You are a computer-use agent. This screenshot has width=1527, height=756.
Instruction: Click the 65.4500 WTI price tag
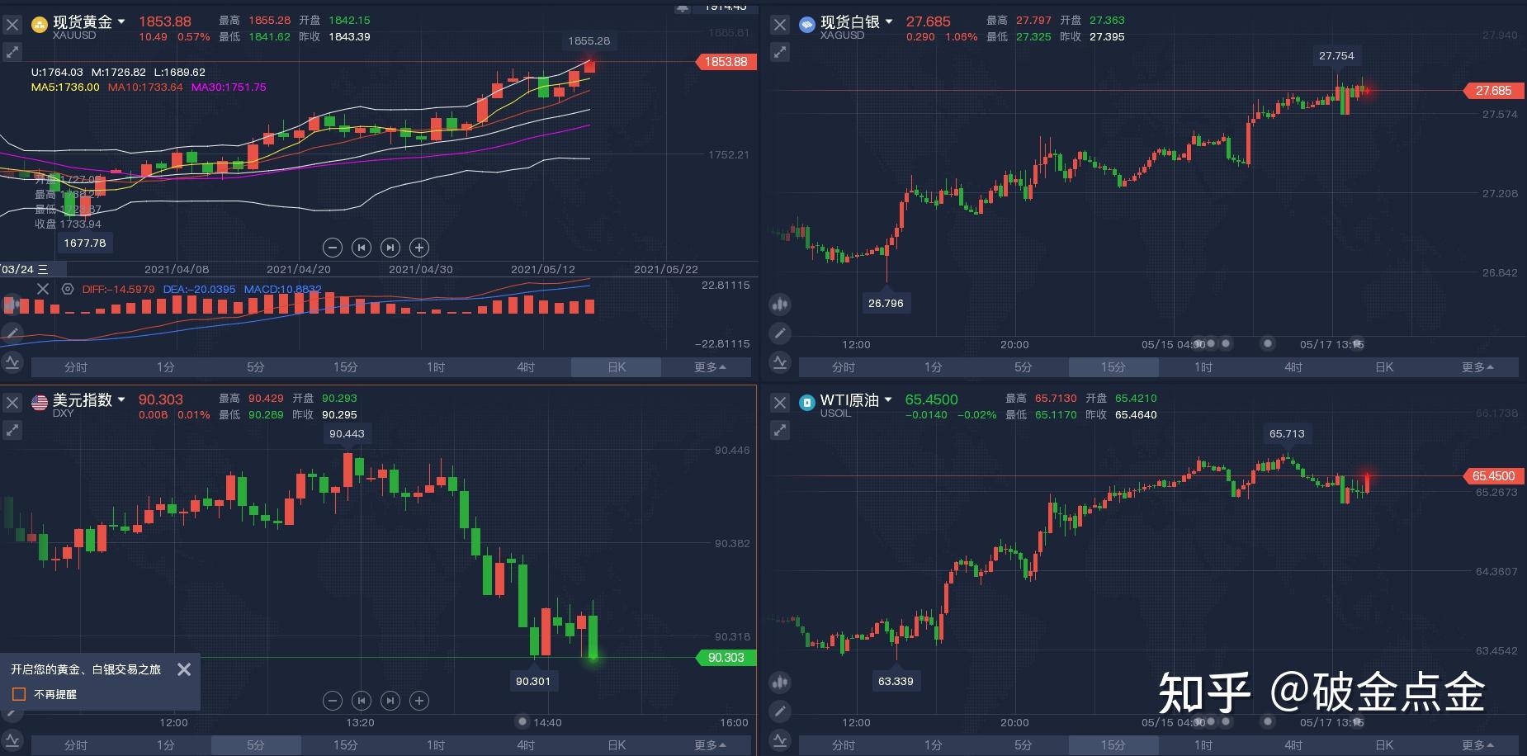(1494, 476)
